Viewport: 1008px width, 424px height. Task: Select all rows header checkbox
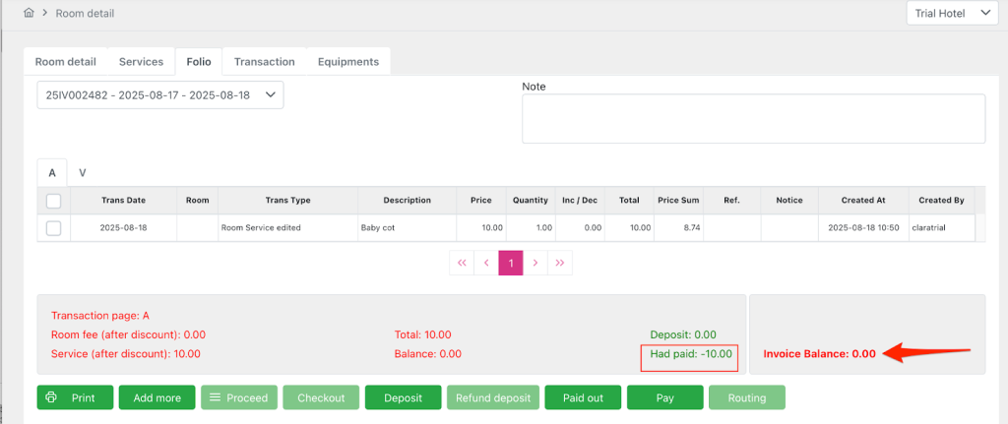click(54, 201)
